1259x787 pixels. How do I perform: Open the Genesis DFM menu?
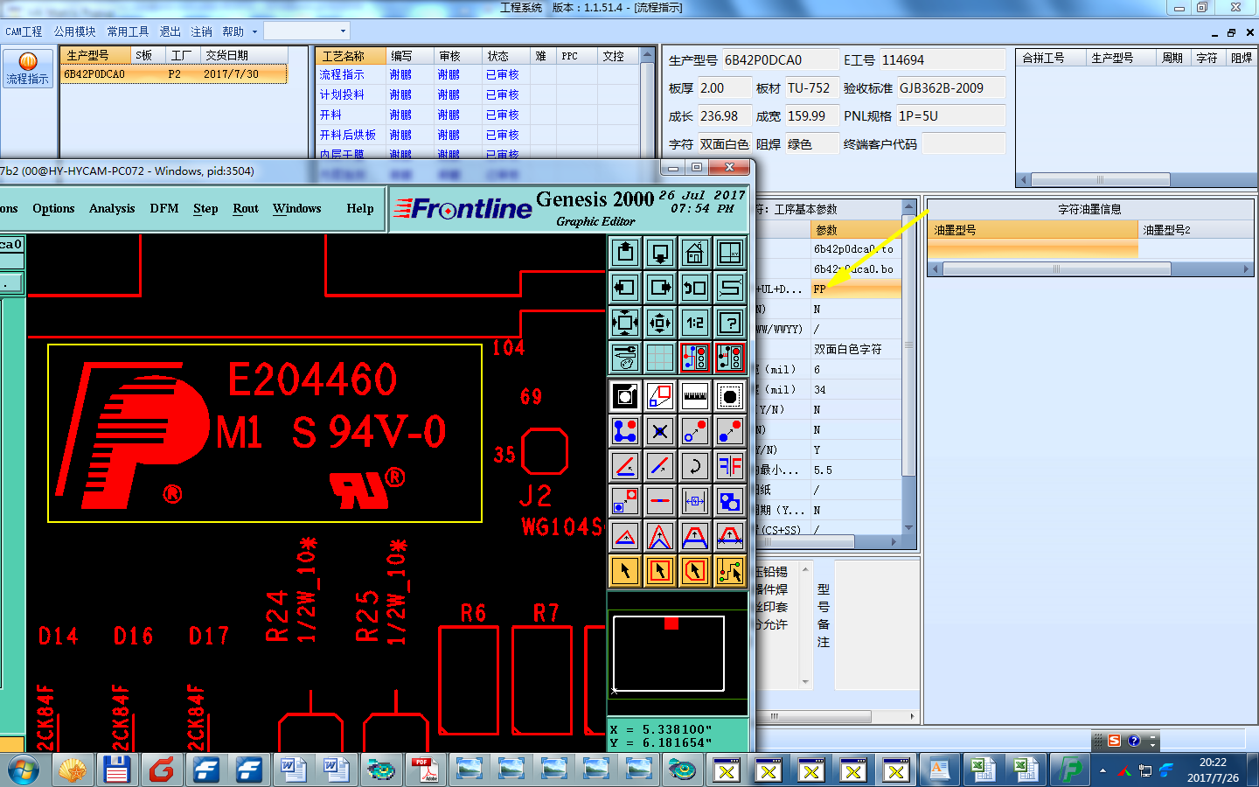point(164,208)
